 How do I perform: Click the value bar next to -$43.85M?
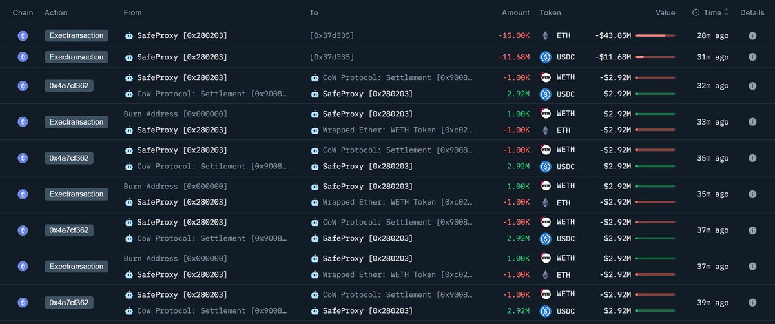[x=656, y=35]
